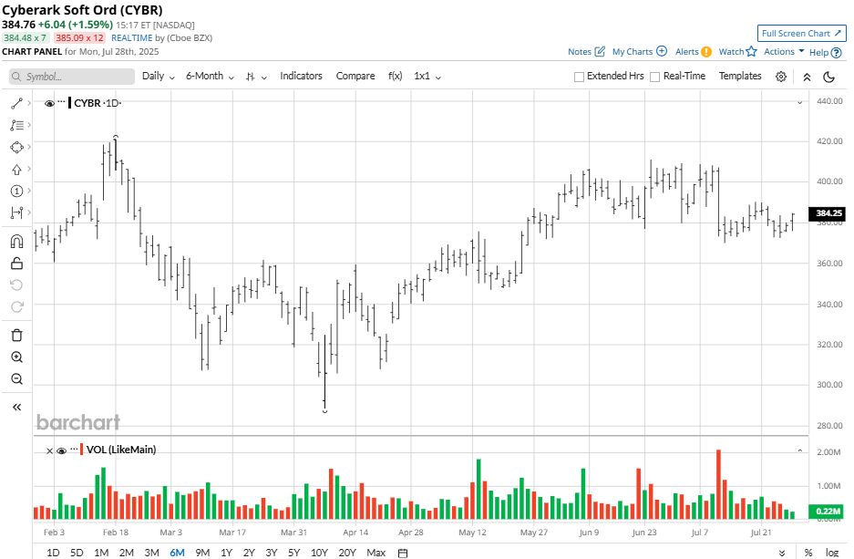
Task: Select the 1D time range
Action: coord(53,553)
